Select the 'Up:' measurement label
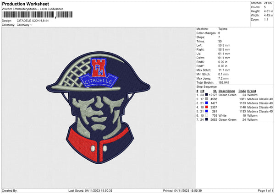 (199, 54)
